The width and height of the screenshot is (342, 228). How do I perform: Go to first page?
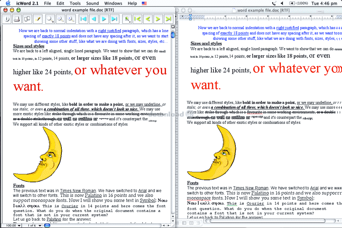[x=83, y=19]
